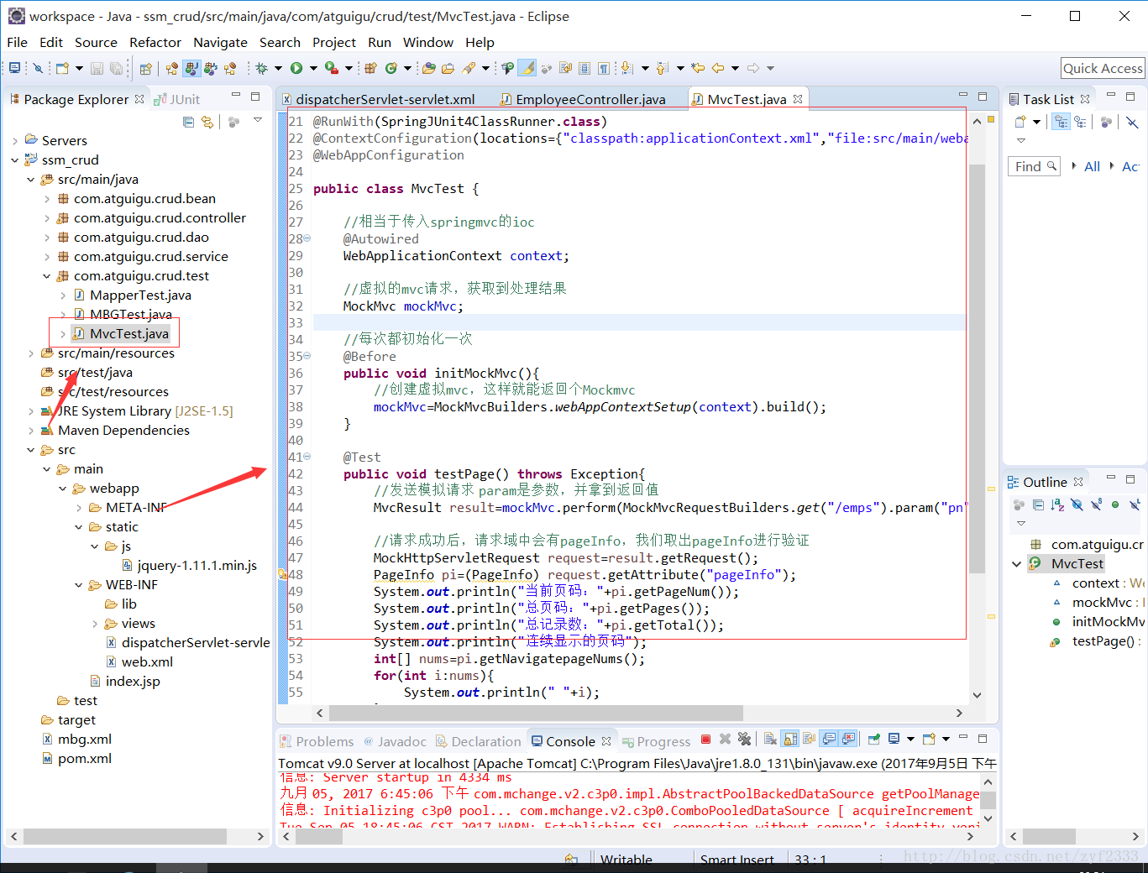This screenshot has width=1148, height=873.
Task: Toggle Show Console When Standard Error Changes
Action: 849,740
